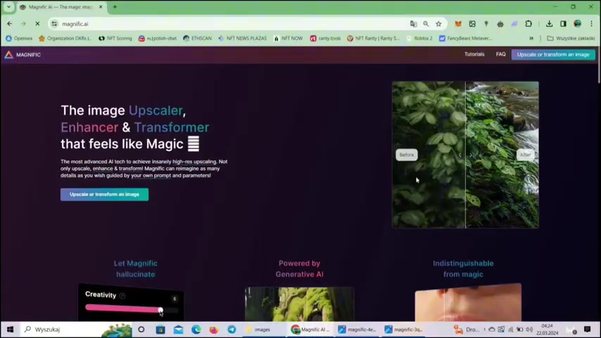Viewport: 601px width, 338px height.
Task: Open Microsoft Edge from taskbar
Action: click(x=196, y=330)
